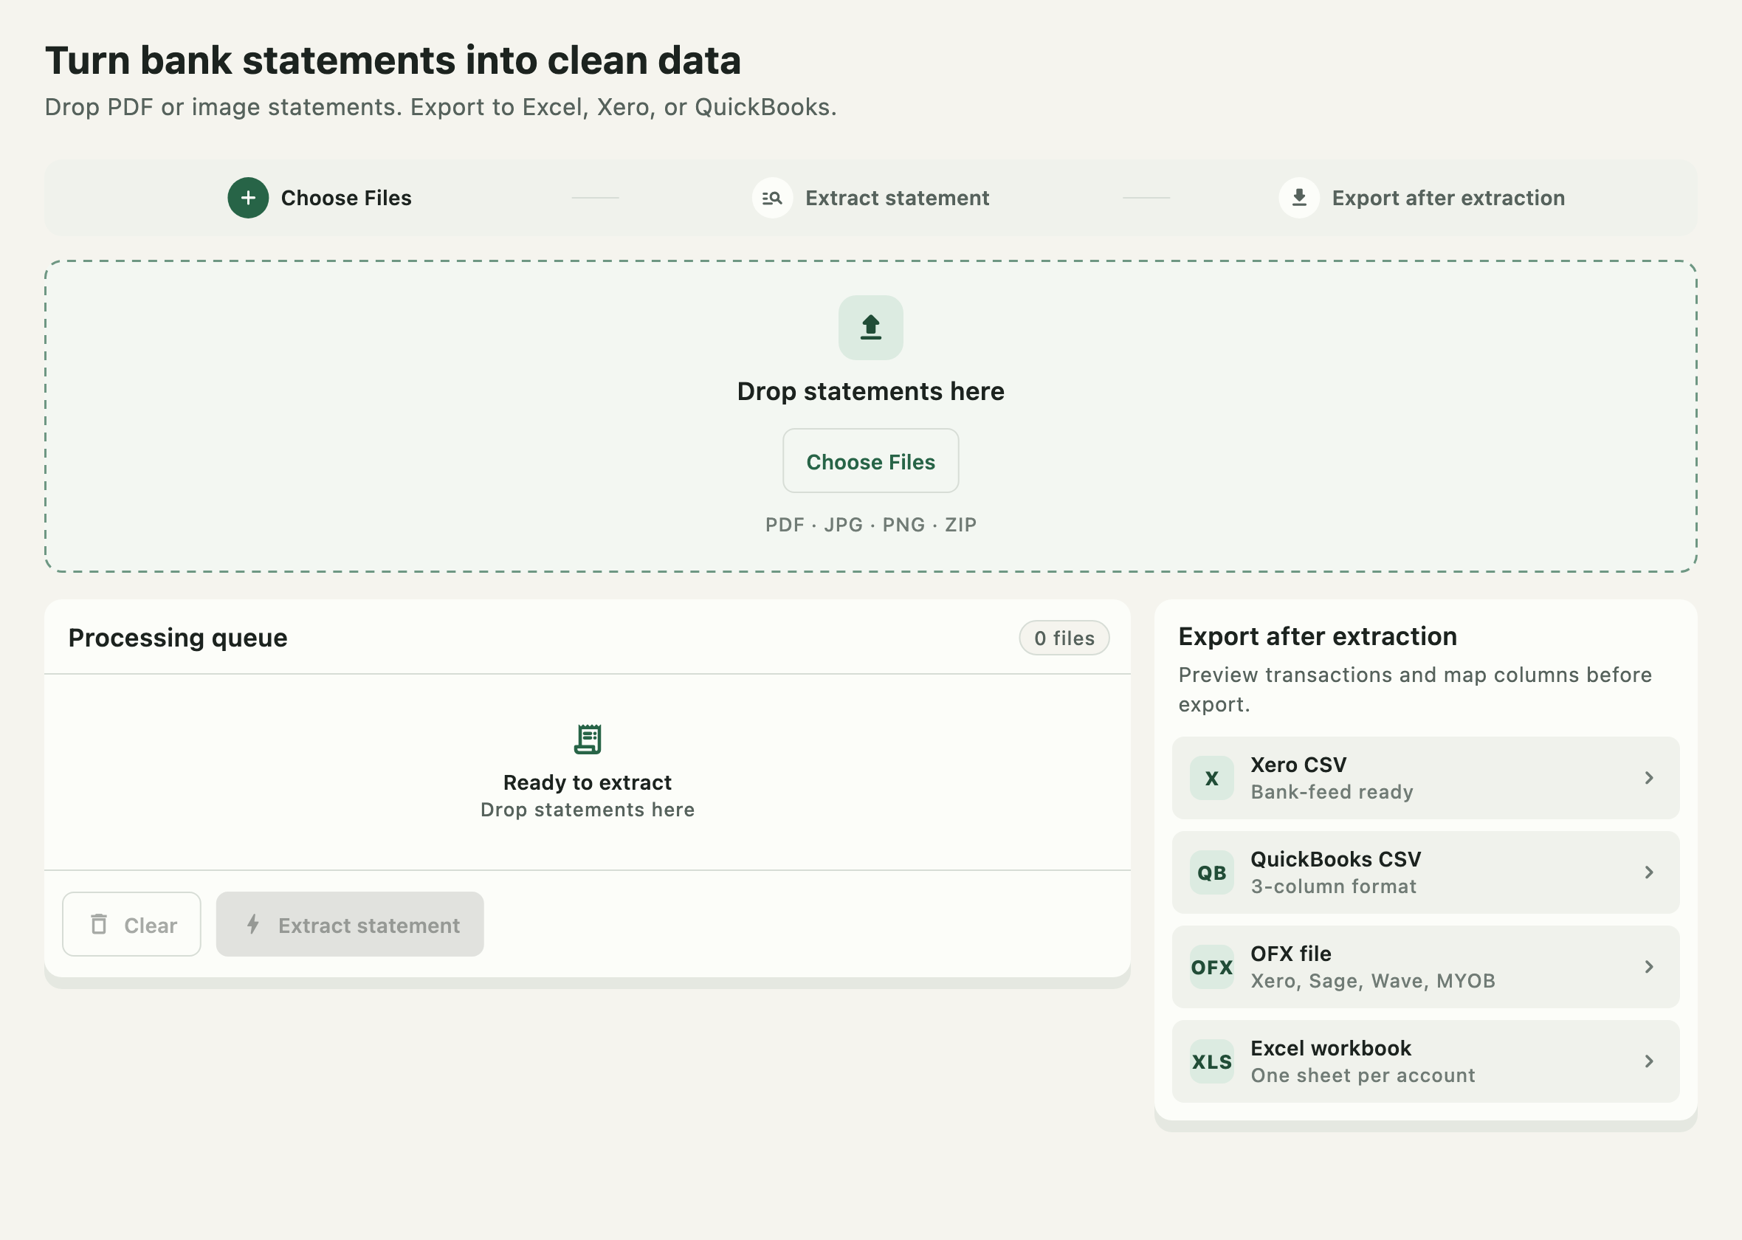Image resolution: width=1742 pixels, height=1240 pixels.
Task: Click the One sheet per account subtitle
Action: pos(1363,1076)
